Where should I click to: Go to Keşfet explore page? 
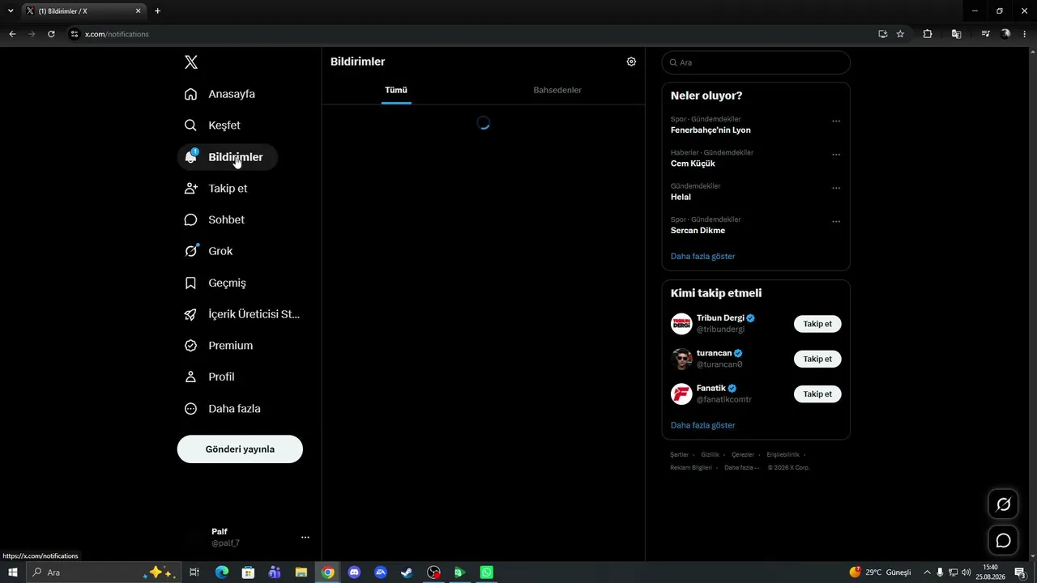[x=212, y=126]
